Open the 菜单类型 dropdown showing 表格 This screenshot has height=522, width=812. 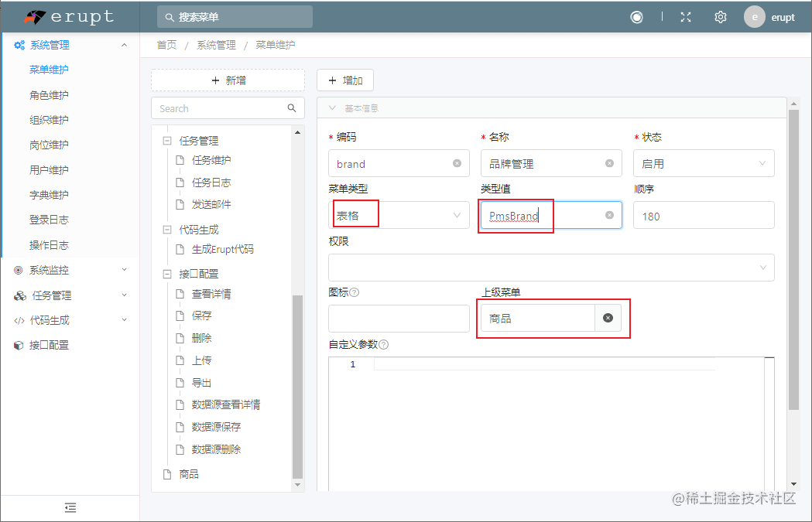pyautogui.click(x=399, y=215)
